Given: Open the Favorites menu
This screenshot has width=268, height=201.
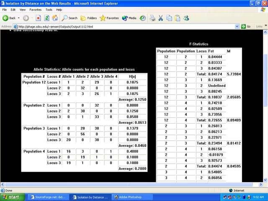Looking at the screenshot, I should [35, 10].
